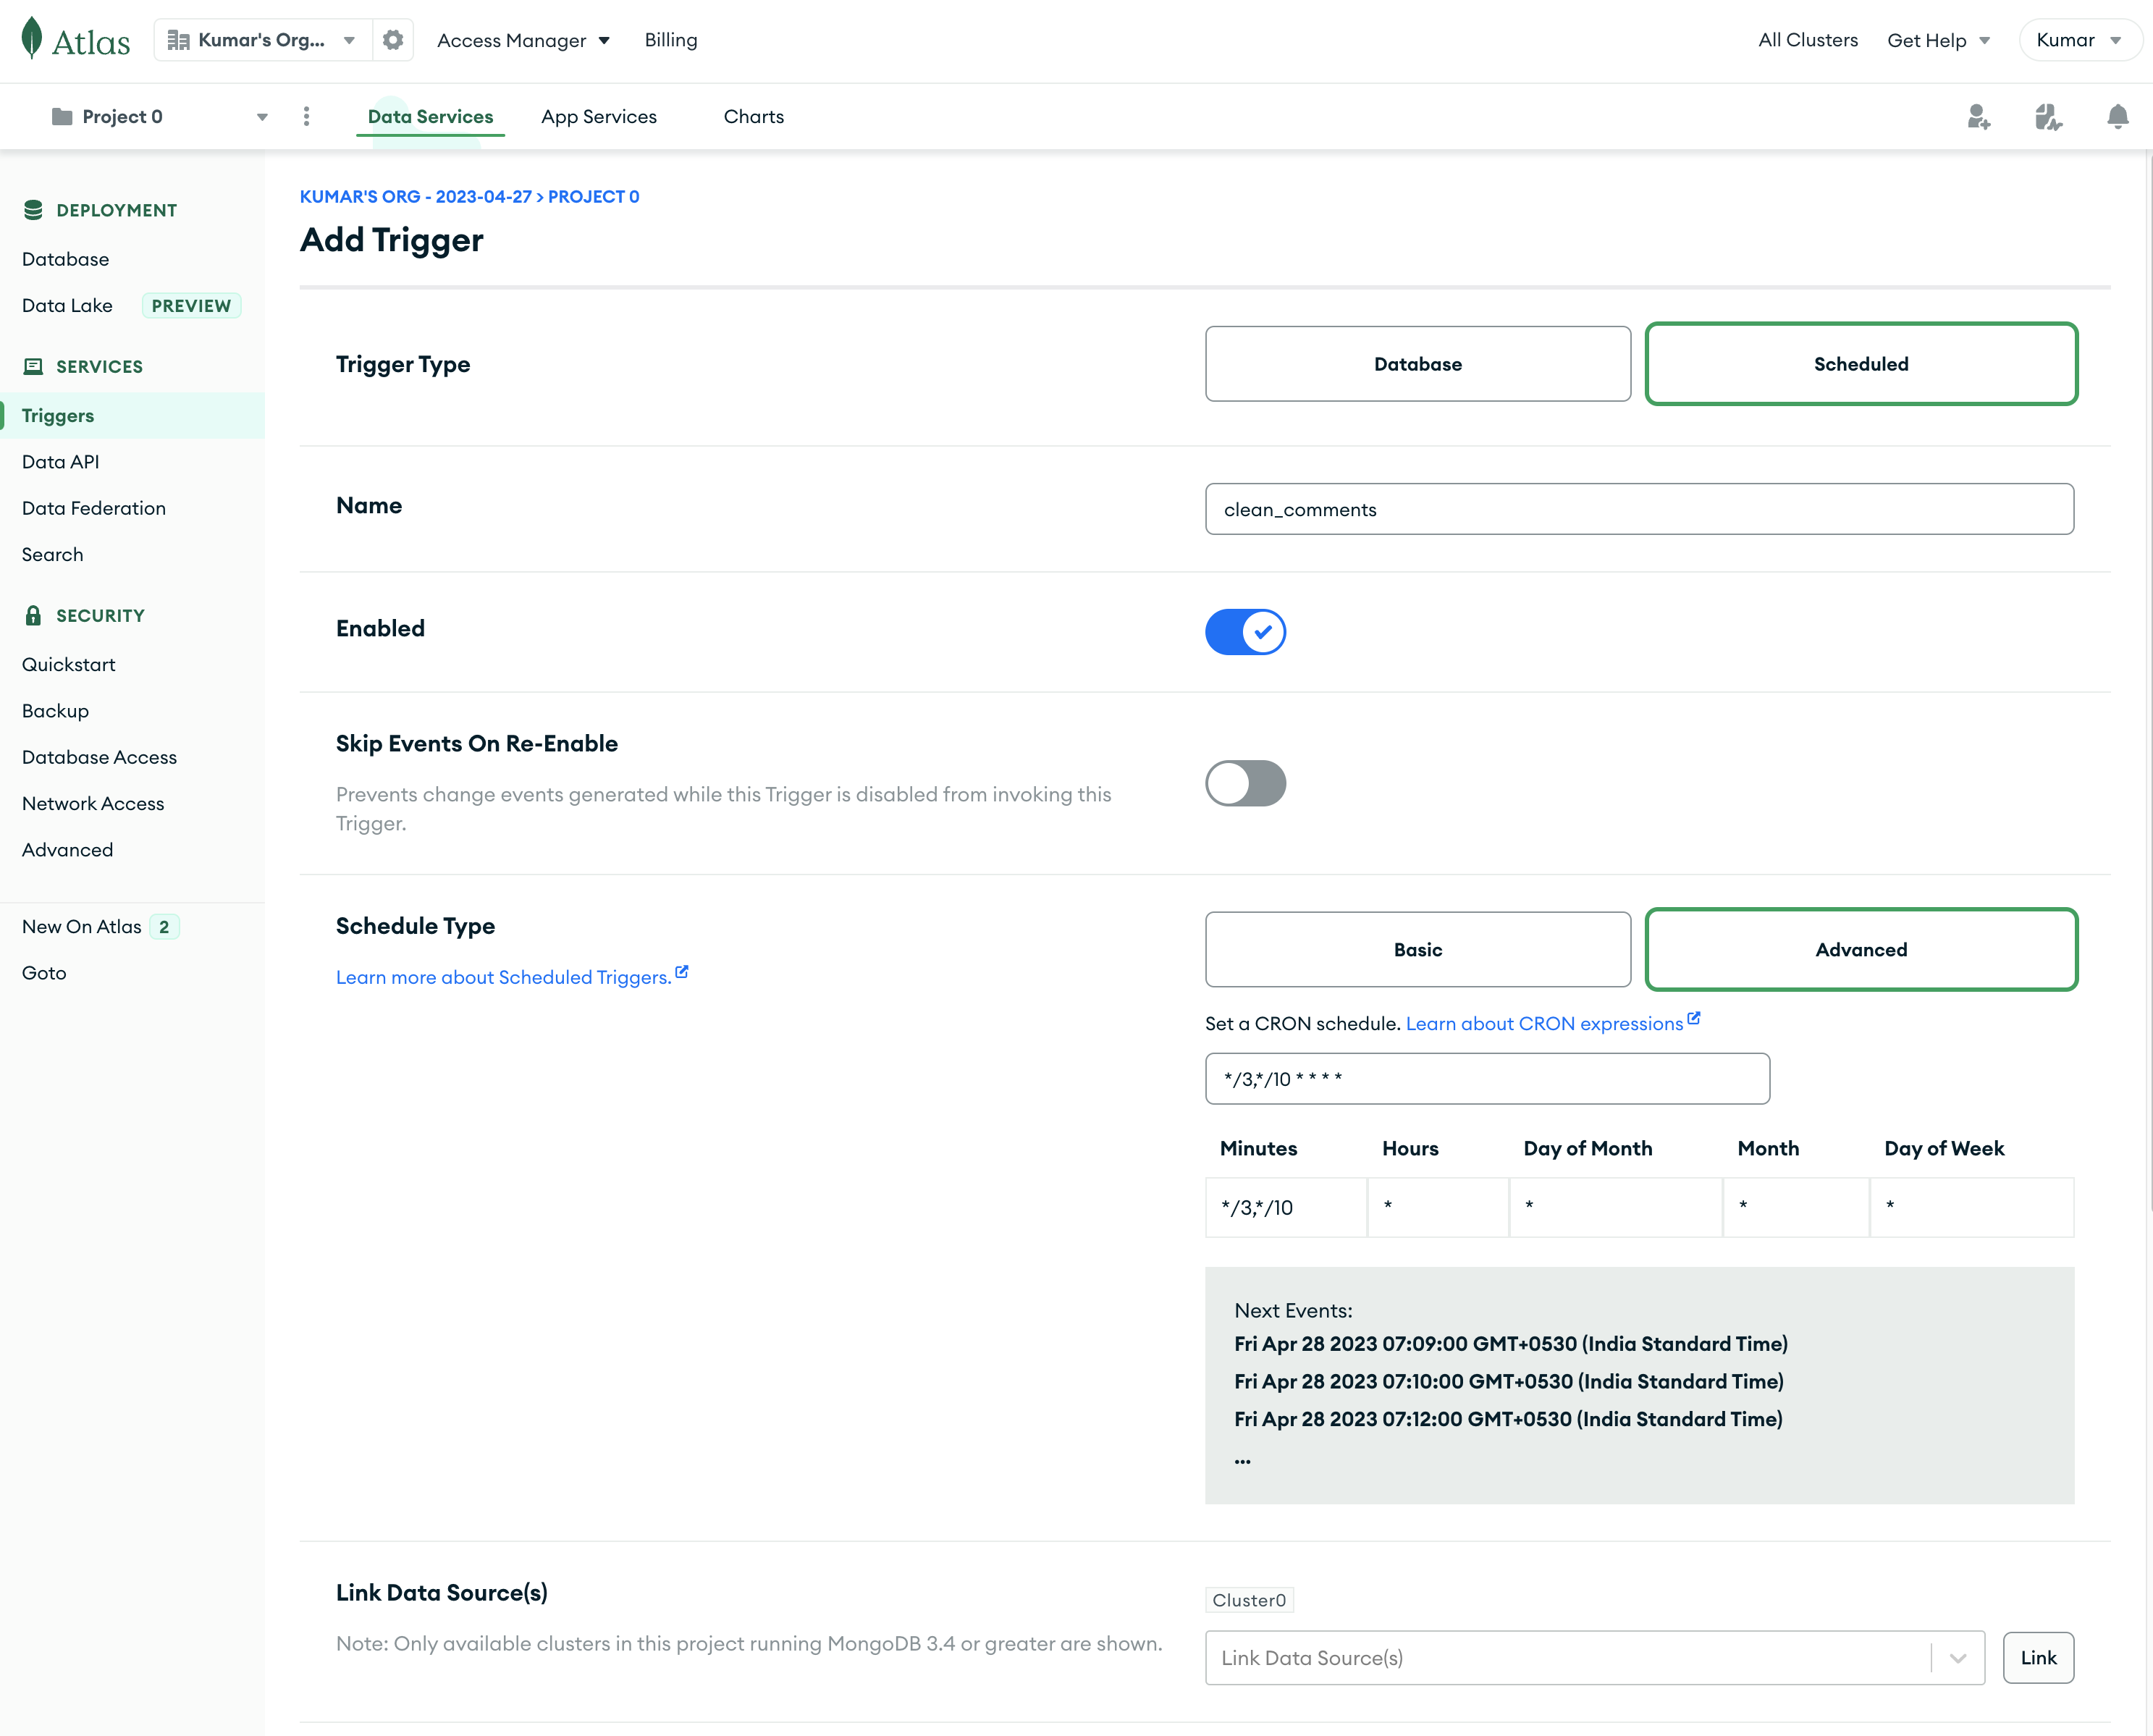Switch to App Services tab
2153x1736 pixels.
click(x=599, y=117)
